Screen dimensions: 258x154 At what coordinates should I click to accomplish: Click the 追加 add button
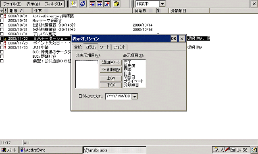click(111, 62)
